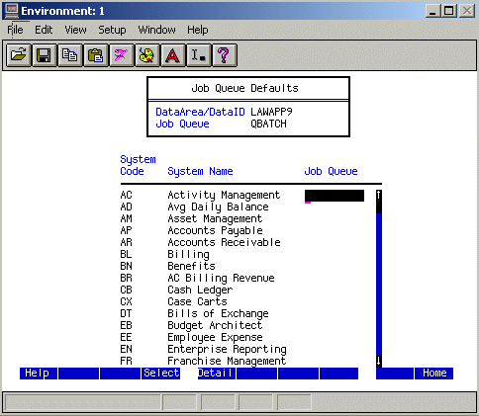Click the Select function key

point(161,374)
